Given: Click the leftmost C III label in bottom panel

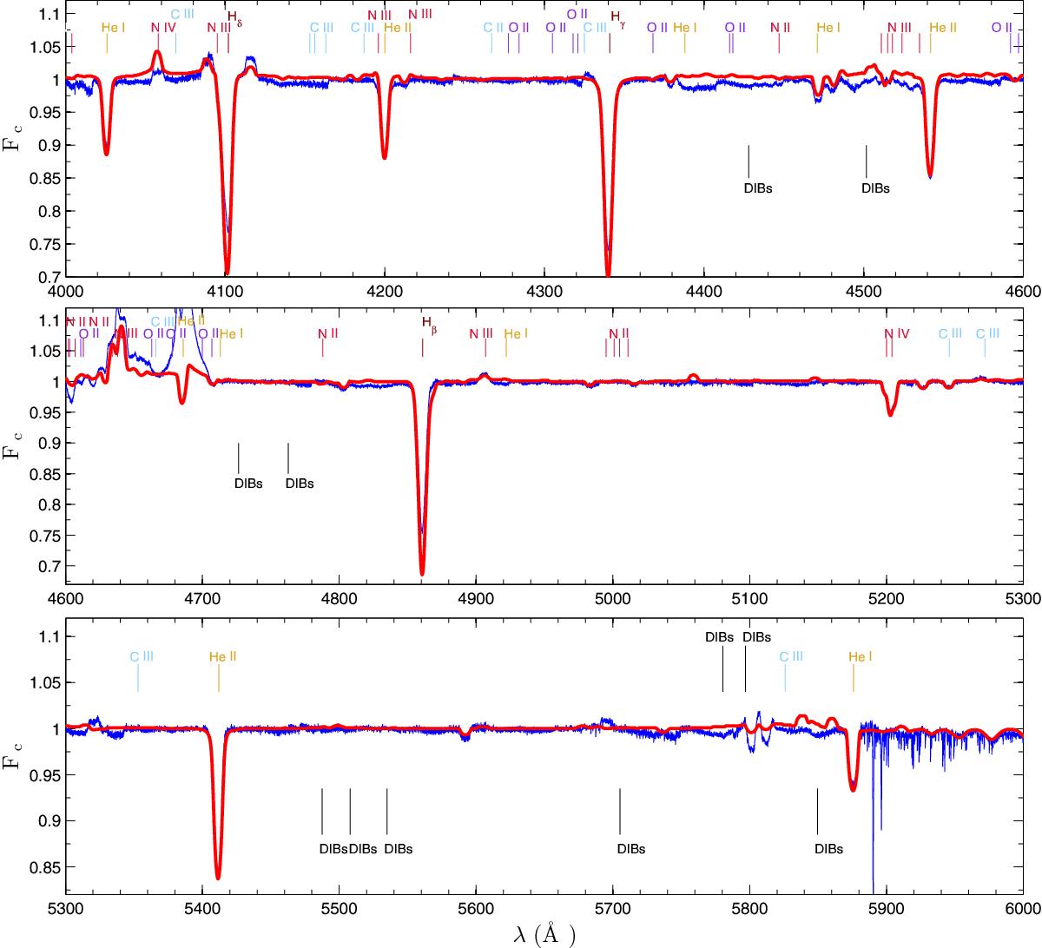Looking at the screenshot, I should (x=142, y=657).
